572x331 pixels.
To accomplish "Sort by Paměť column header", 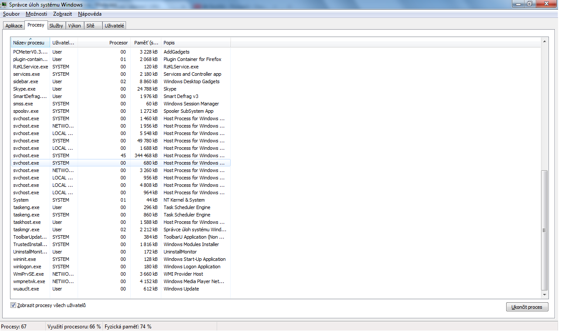I will tap(146, 43).
